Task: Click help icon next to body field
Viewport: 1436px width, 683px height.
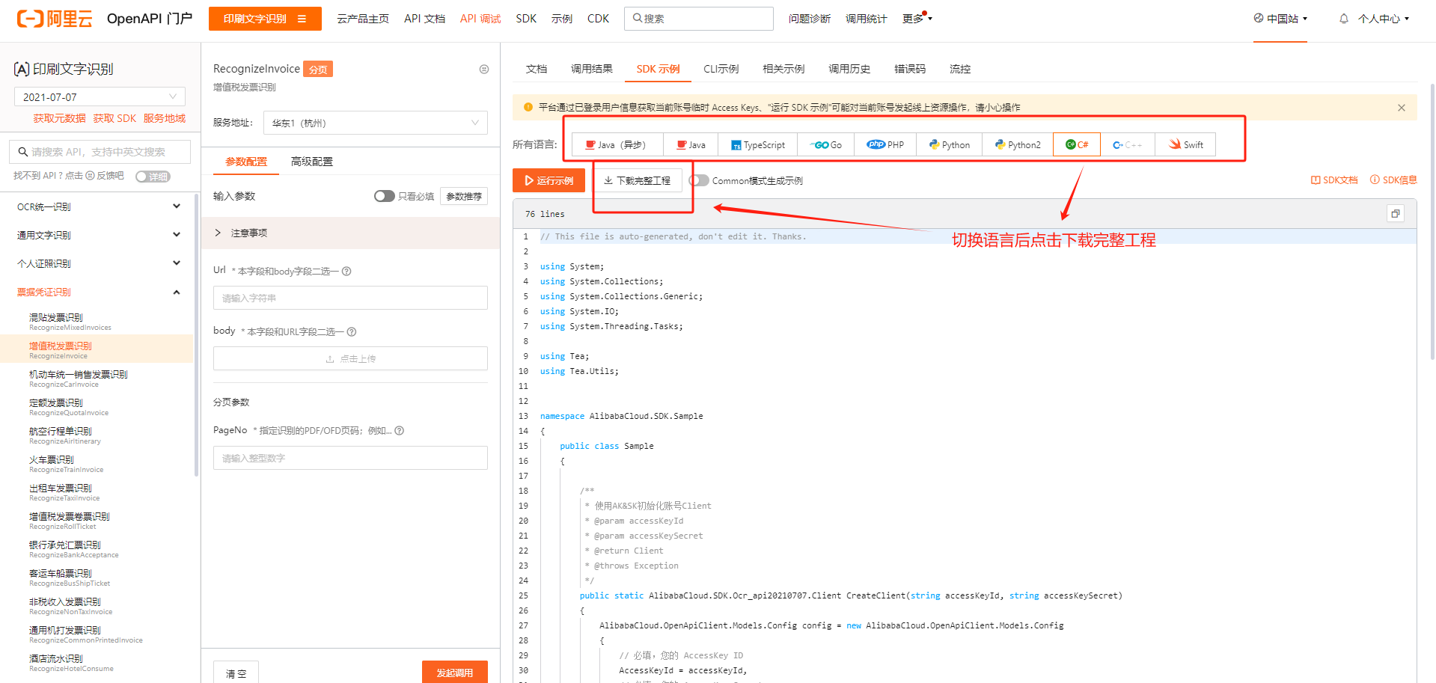Action: point(352,332)
